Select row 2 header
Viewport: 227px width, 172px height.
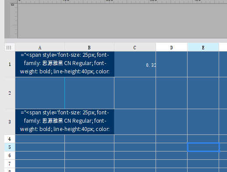10,93
